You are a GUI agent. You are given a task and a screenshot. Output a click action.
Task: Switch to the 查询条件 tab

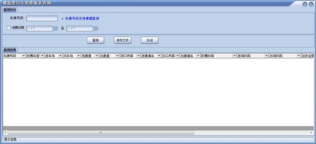tap(10, 10)
